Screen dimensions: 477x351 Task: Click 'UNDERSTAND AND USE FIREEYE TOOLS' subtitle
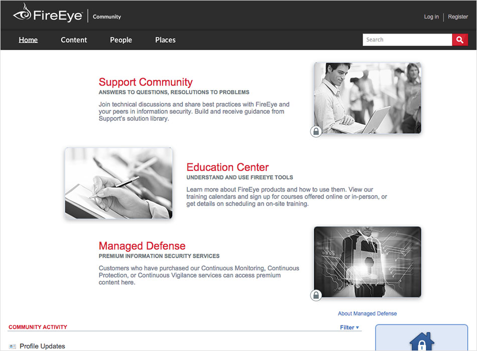tap(240, 177)
